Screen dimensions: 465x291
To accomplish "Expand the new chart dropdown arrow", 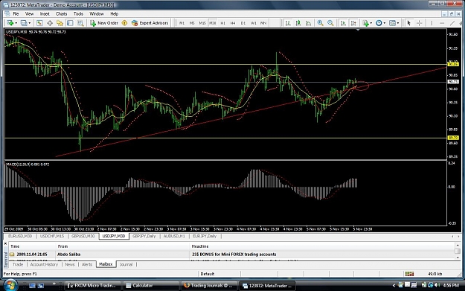I will tap(16, 23).
